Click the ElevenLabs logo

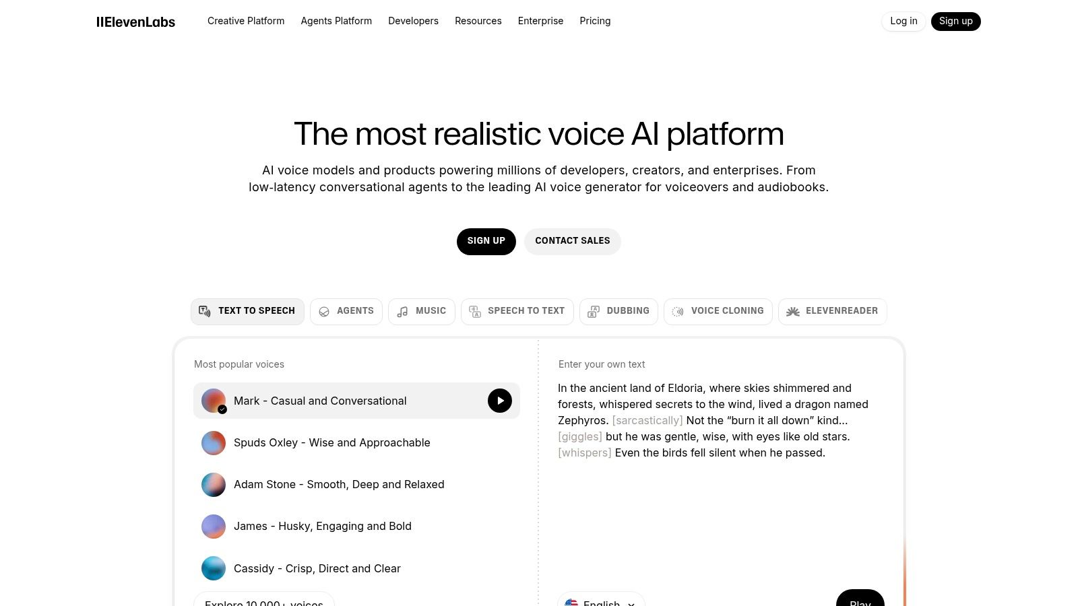coord(135,21)
